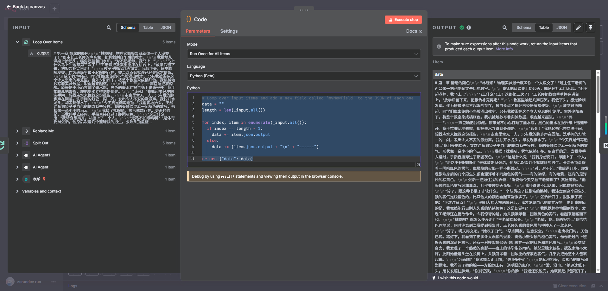Expand the Replace Me node
This screenshot has width=608, height=291.
17,131
